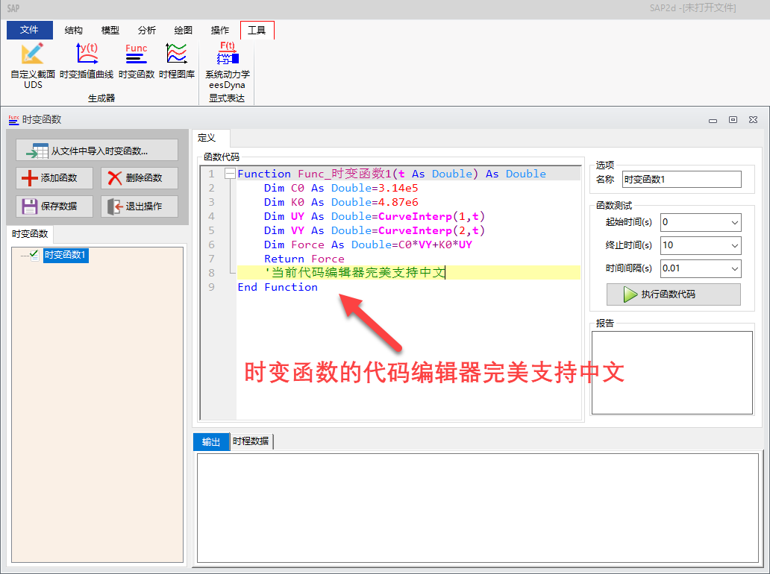Launch 系统动力学 eesDyna tool
Viewport: 770px width, 574px height.
pos(228,66)
